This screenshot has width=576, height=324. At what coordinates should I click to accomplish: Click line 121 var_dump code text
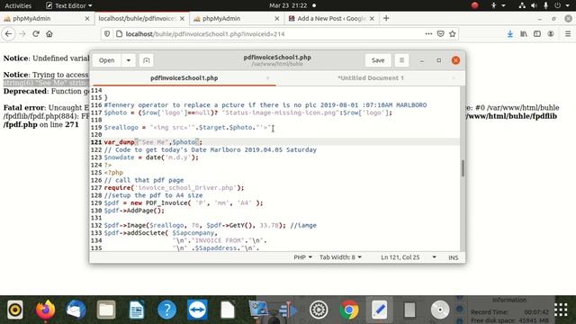click(x=153, y=142)
